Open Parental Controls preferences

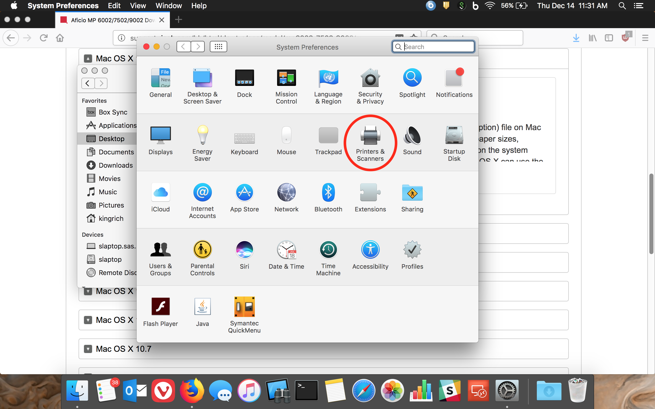202,258
